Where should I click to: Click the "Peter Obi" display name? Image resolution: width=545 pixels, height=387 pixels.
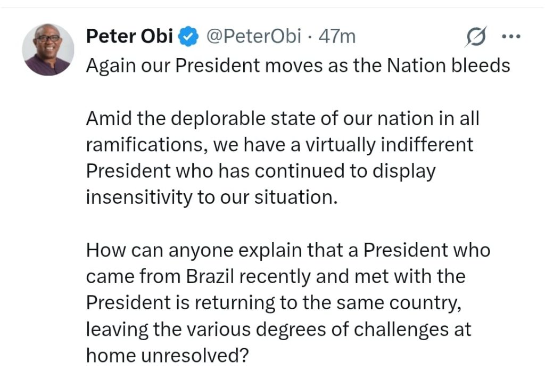point(129,36)
